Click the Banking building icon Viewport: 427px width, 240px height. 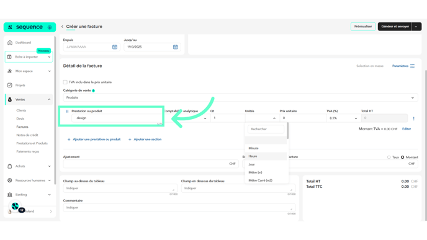pyautogui.click(x=10, y=195)
